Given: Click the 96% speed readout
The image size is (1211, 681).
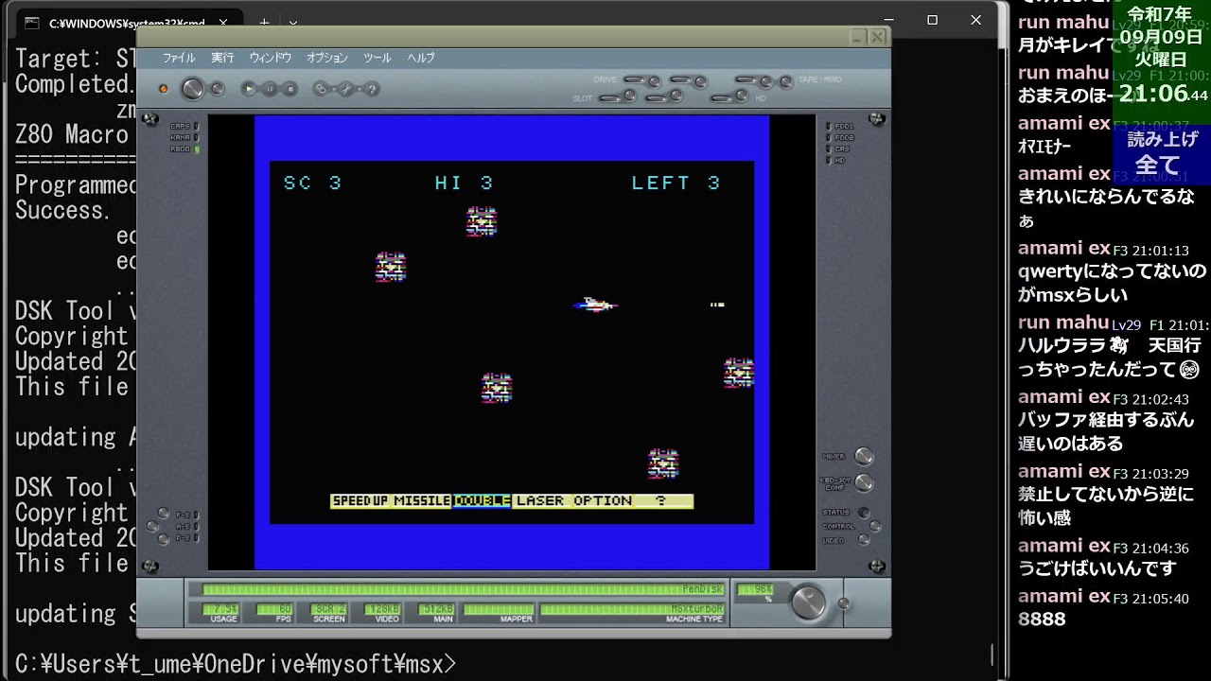Looking at the screenshot, I should [x=755, y=589].
